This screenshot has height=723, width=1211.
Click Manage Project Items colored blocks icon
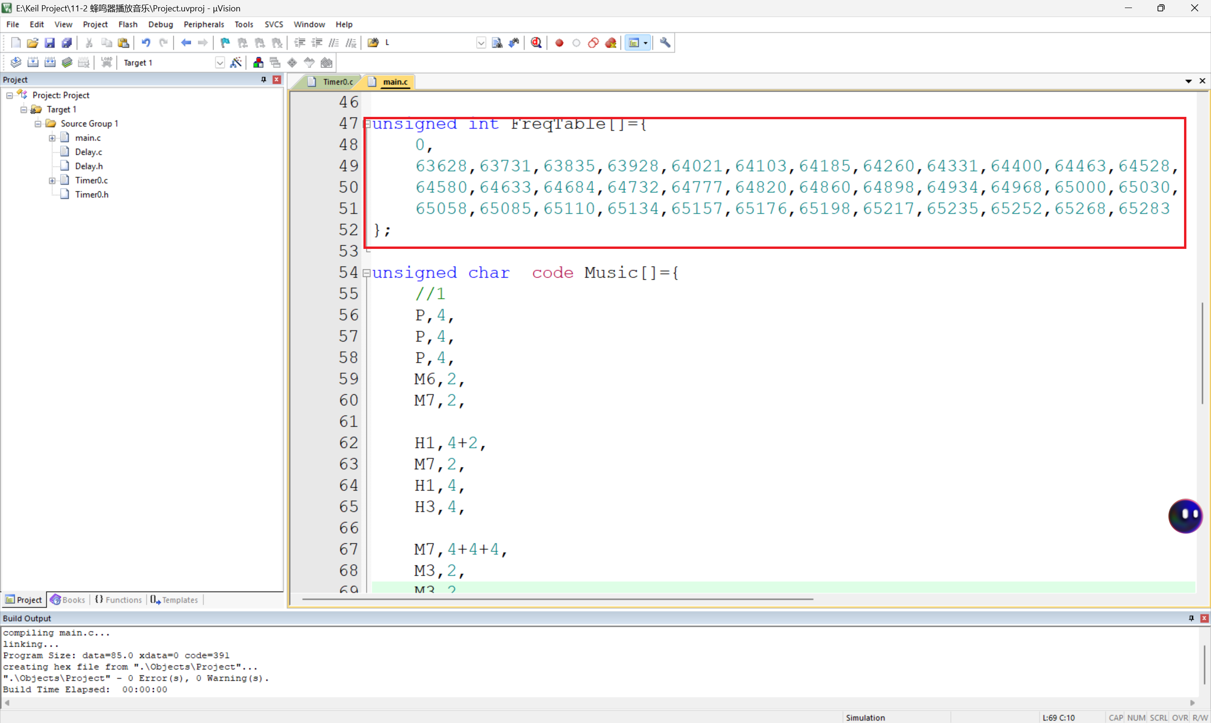pyautogui.click(x=258, y=62)
